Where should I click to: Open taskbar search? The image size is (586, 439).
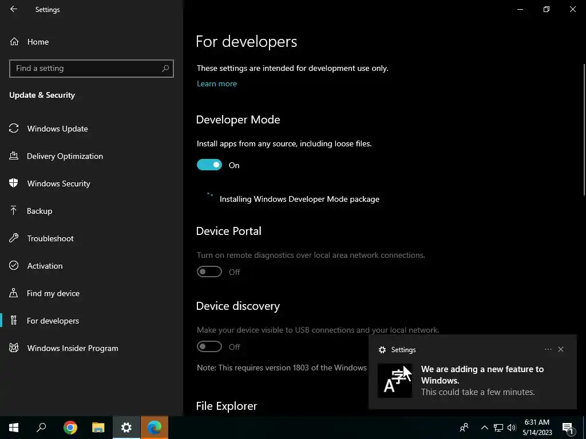click(x=41, y=428)
